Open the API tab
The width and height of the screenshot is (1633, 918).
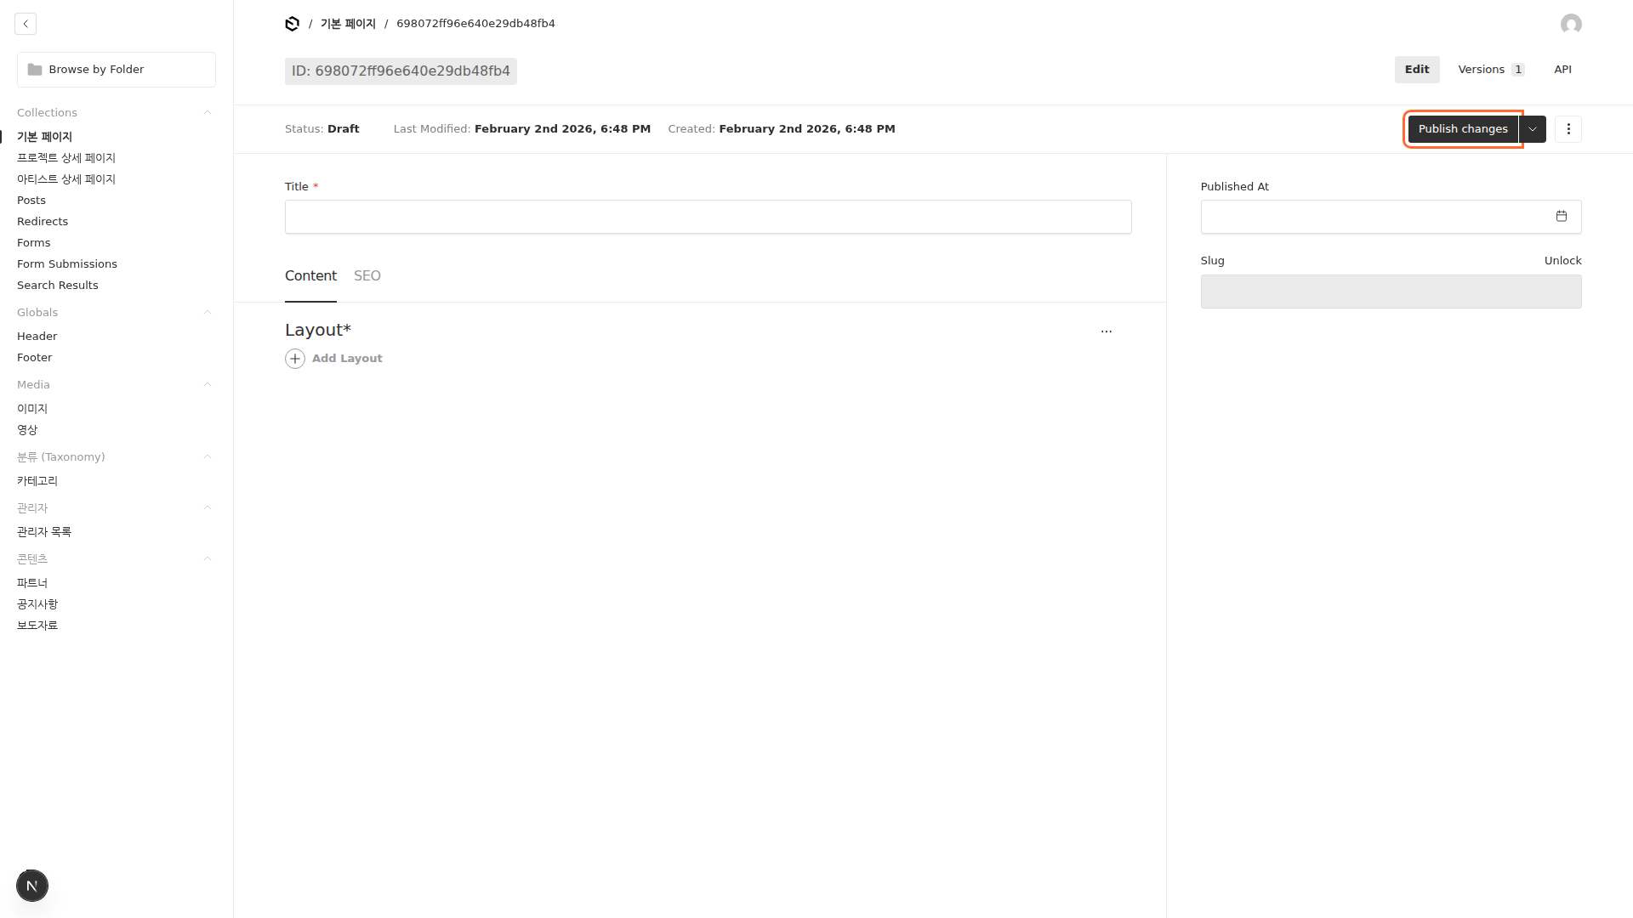coord(1562,70)
